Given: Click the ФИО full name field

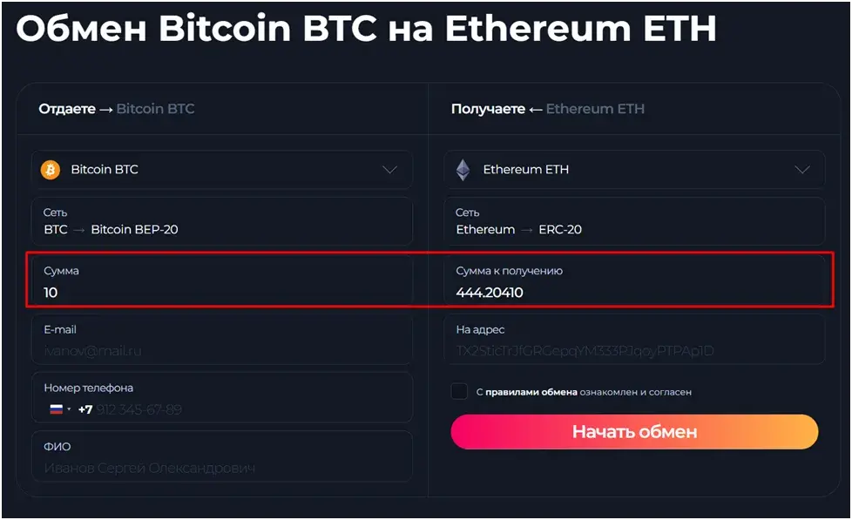Looking at the screenshot, I should pos(222,456).
